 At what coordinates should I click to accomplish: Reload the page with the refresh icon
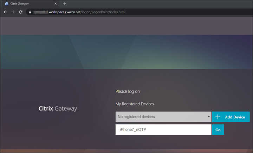pos(21,12)
